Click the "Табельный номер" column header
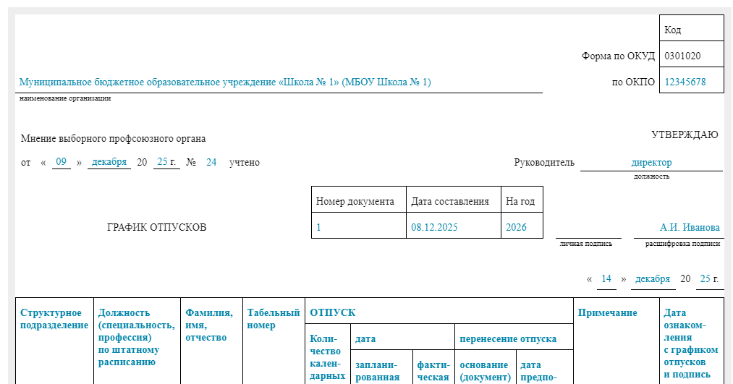Image resolution: width=733 pixels, height=384 pixels. pyautogui.click(x=273, y=319)
